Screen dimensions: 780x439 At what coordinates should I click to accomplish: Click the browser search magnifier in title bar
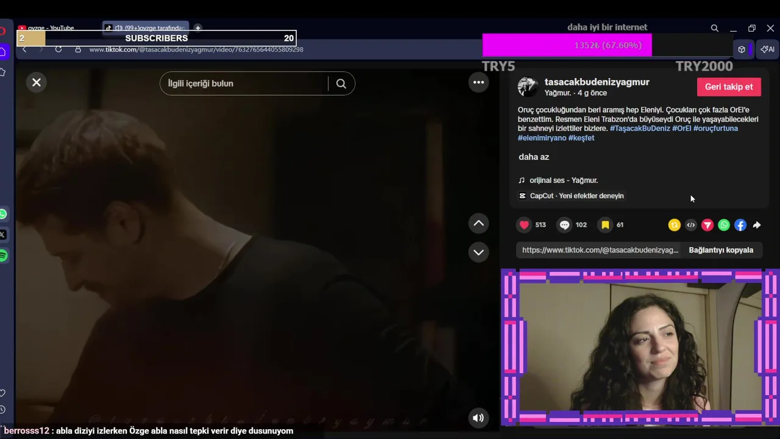(x=715, y=28)
